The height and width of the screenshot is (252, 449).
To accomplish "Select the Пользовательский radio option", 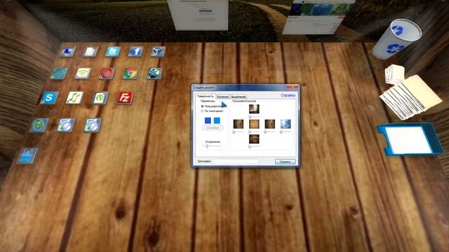I will [x=212, y=106].
